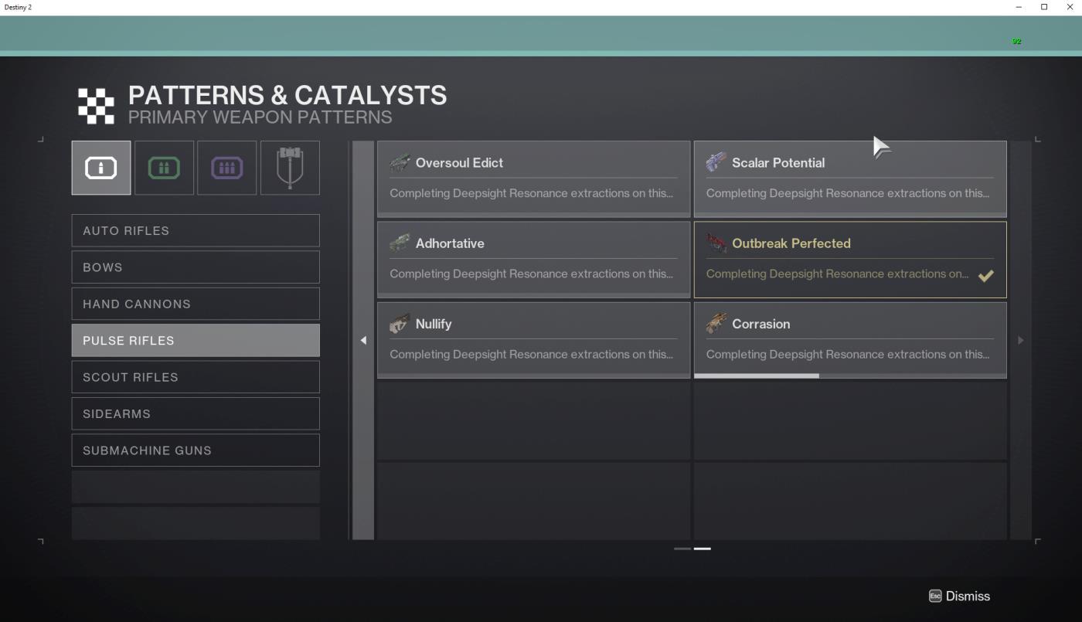Open the Submachine Guns category

[196, 450]
